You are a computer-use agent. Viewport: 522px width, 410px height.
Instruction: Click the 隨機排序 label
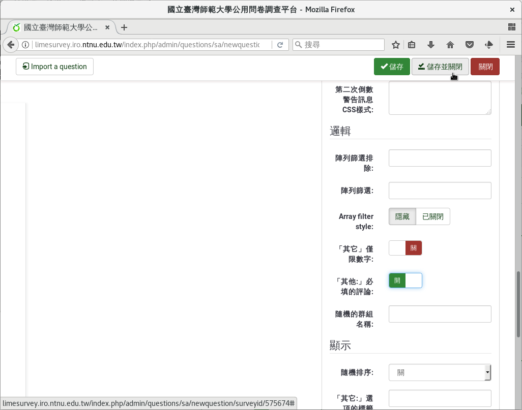357,372
